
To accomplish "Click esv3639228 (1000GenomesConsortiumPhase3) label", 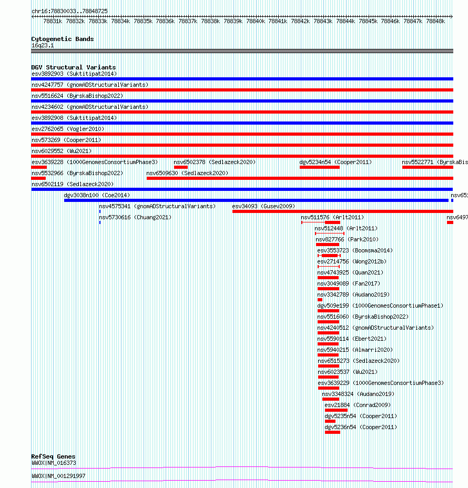I will (x=95, y=162).
